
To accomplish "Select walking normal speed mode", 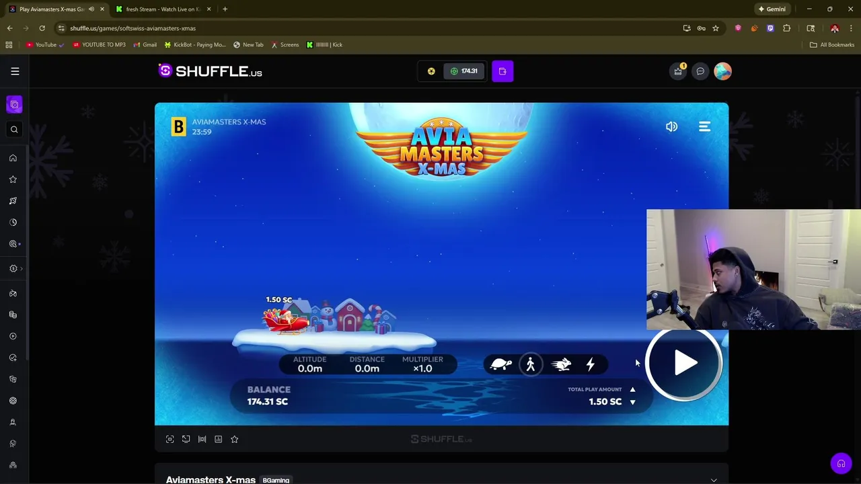I will coord(531,364).
